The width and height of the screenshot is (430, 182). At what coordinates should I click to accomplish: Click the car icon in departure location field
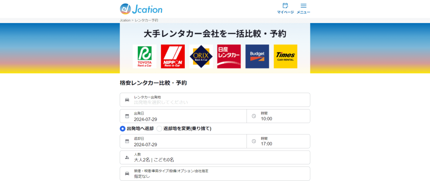[x=127, y=100]
